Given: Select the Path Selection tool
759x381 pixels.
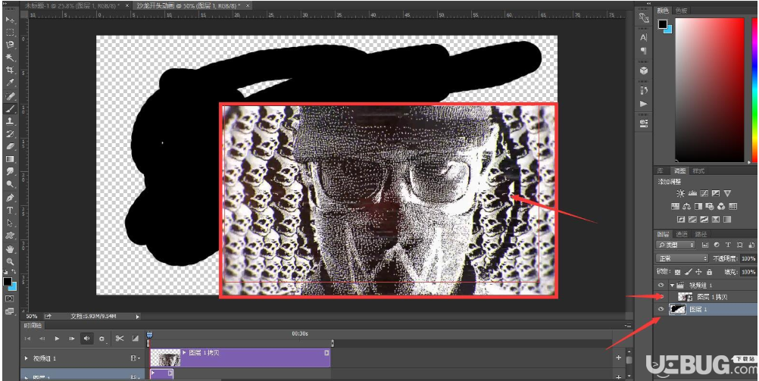Looking at the screenshot, I should coord(10,223).
